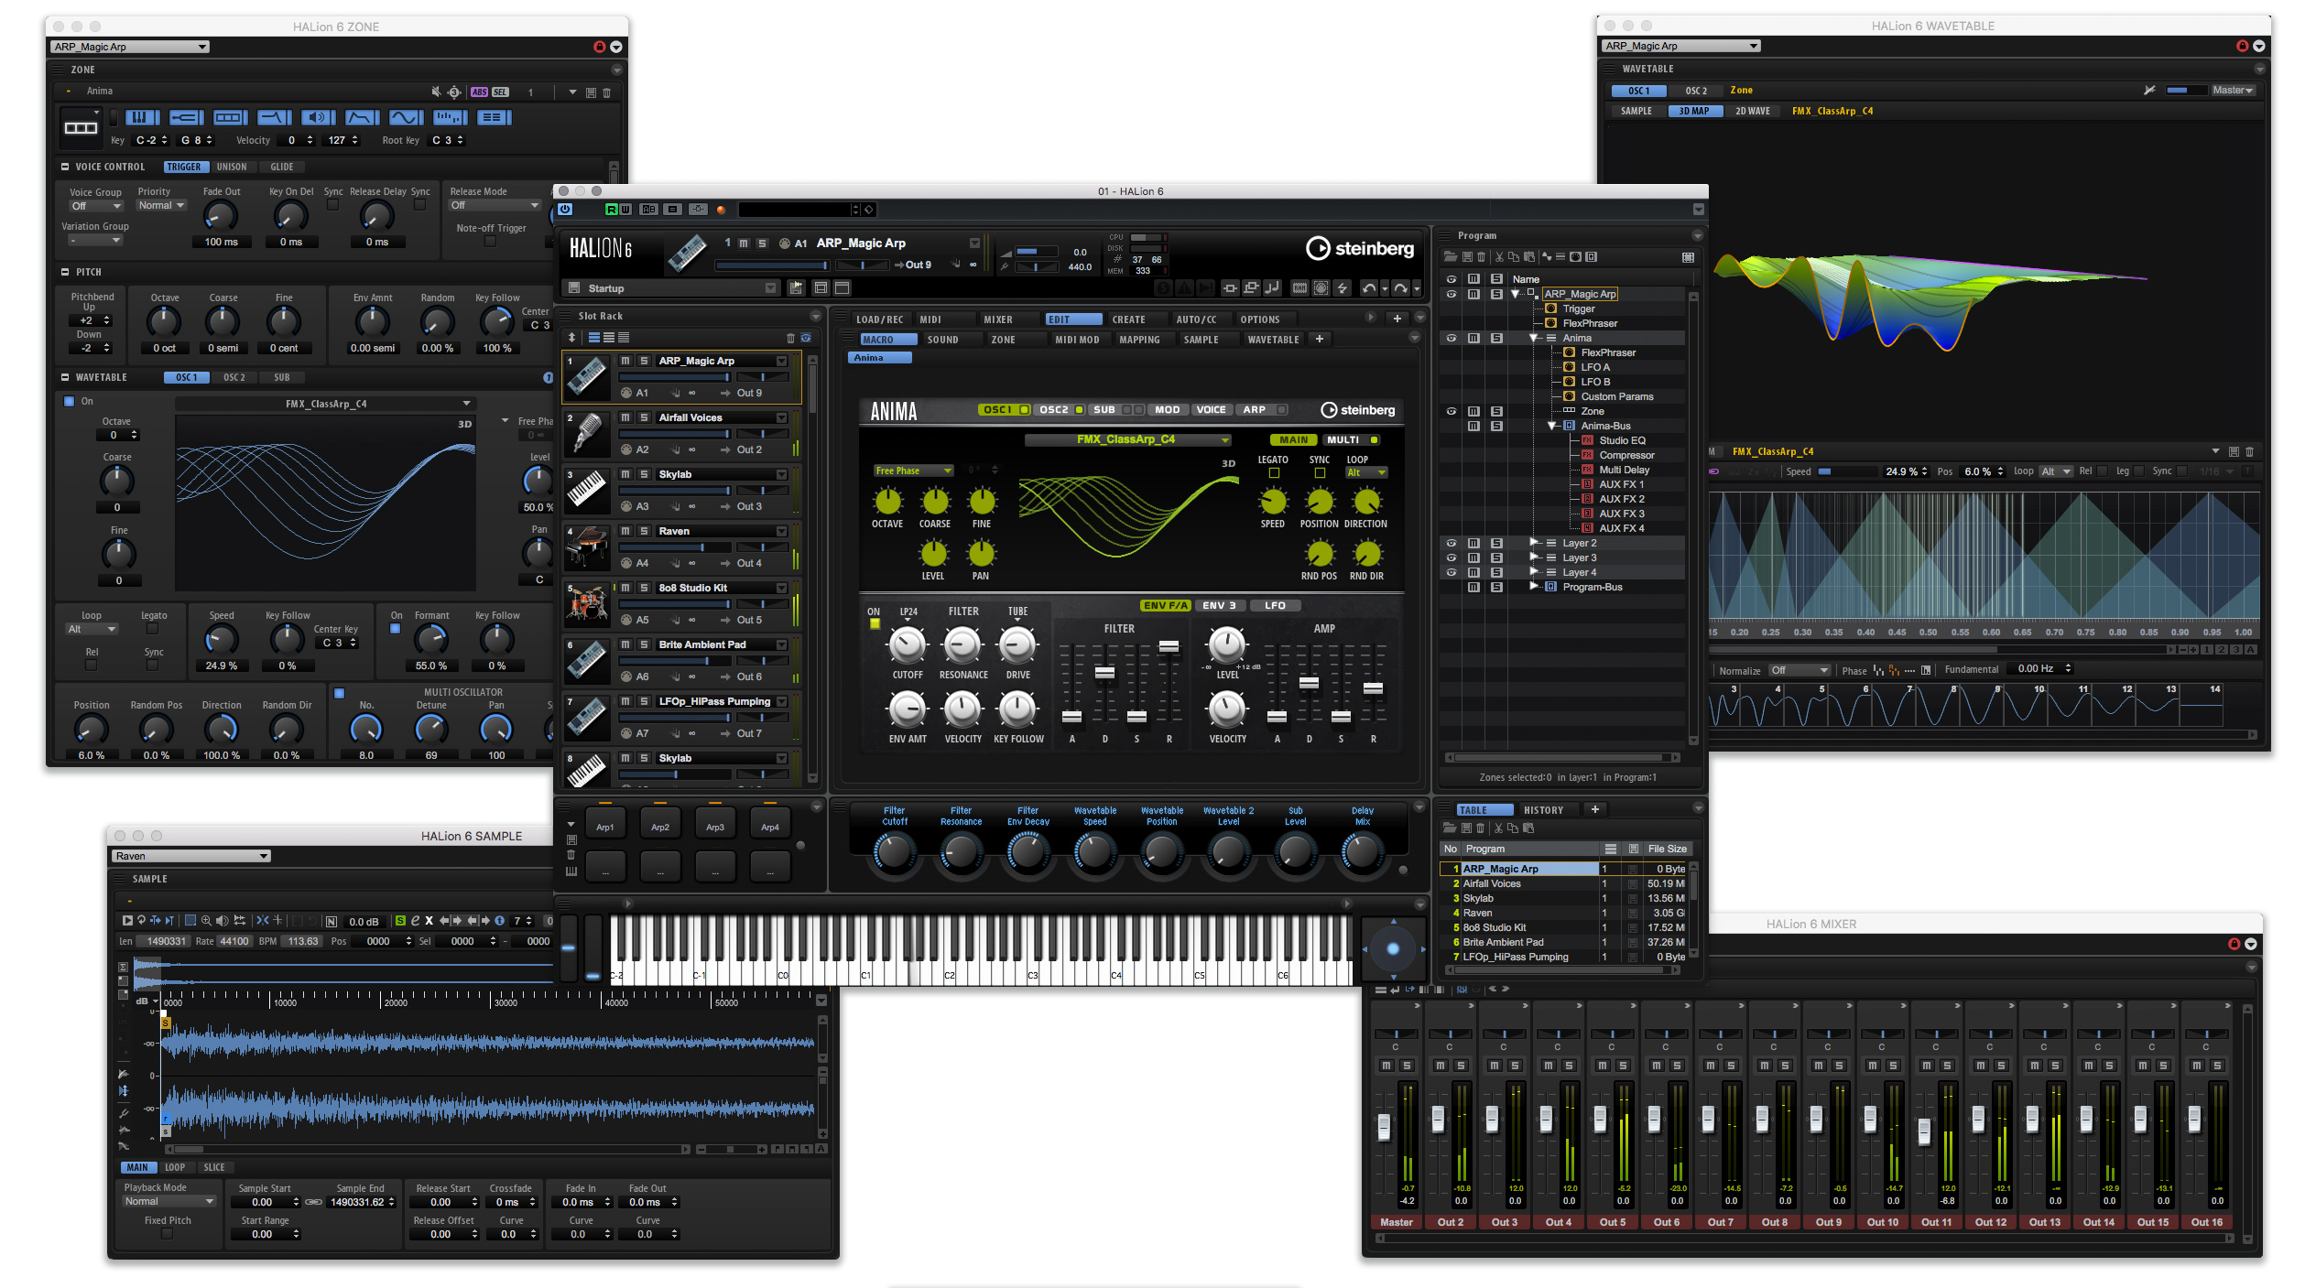
Task: Click the MIDI reset lightning icon
Action: tap(1343, 288)
